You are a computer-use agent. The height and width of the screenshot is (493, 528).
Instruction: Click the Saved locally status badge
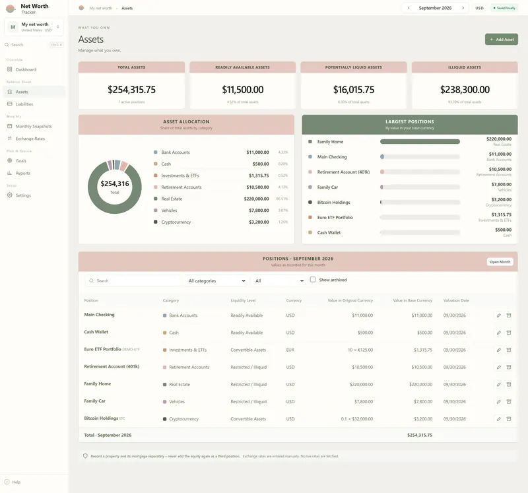tap(504, 8)
